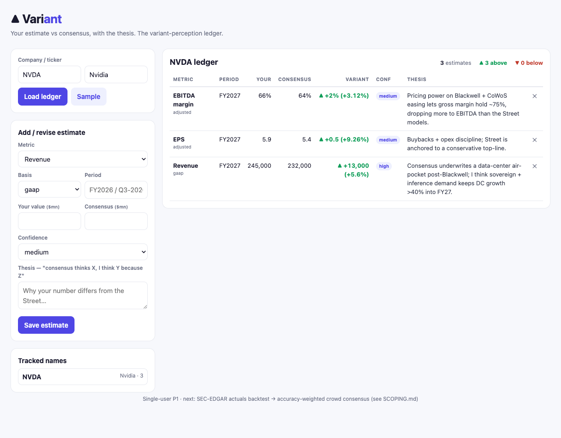Click the Save estimate button

click(46, 325)
